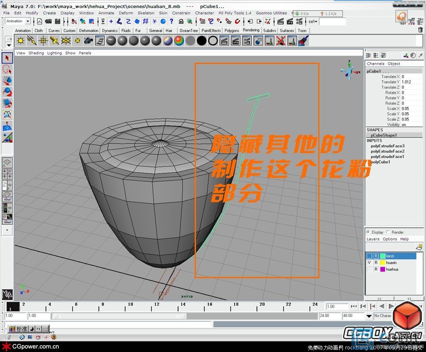Click red magnet make live icon
Screen dimensions: 426x352
click(x=237, y=21)
